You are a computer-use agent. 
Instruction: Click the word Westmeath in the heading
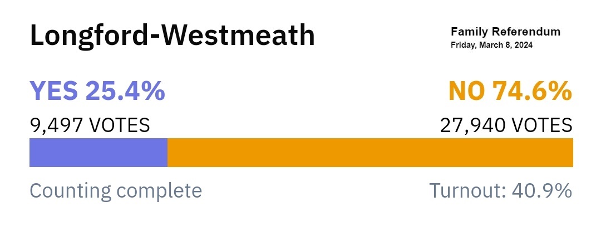(x=237, y=35)
